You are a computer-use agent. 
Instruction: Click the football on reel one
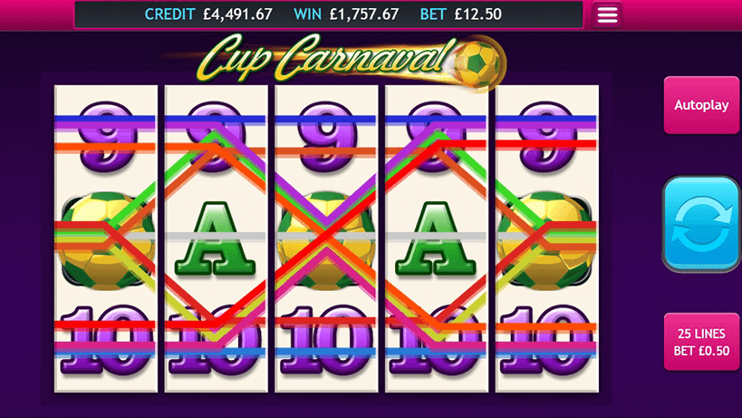click(x=106, y=240)
